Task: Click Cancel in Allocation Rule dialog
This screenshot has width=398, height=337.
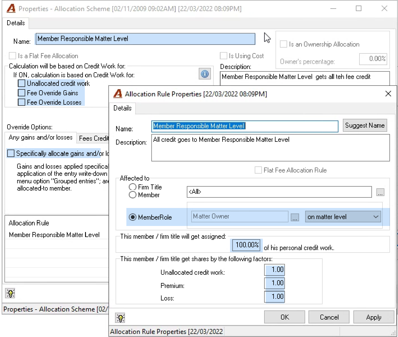Action: 329,317
